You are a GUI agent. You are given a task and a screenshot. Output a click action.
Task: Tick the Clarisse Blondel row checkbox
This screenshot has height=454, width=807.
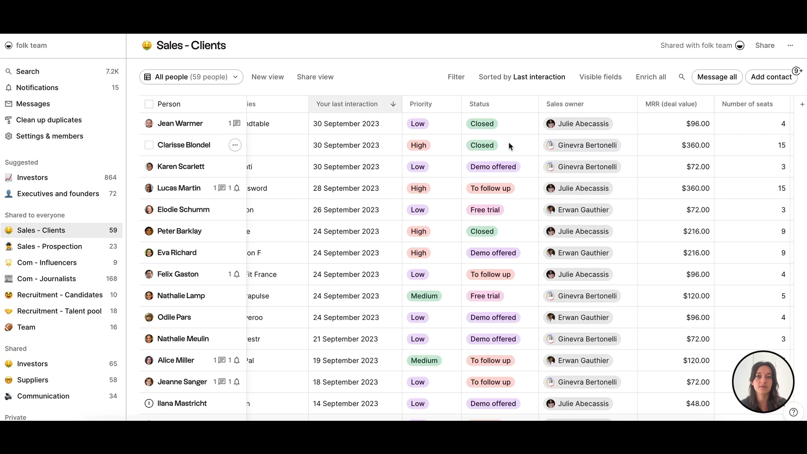149,145
